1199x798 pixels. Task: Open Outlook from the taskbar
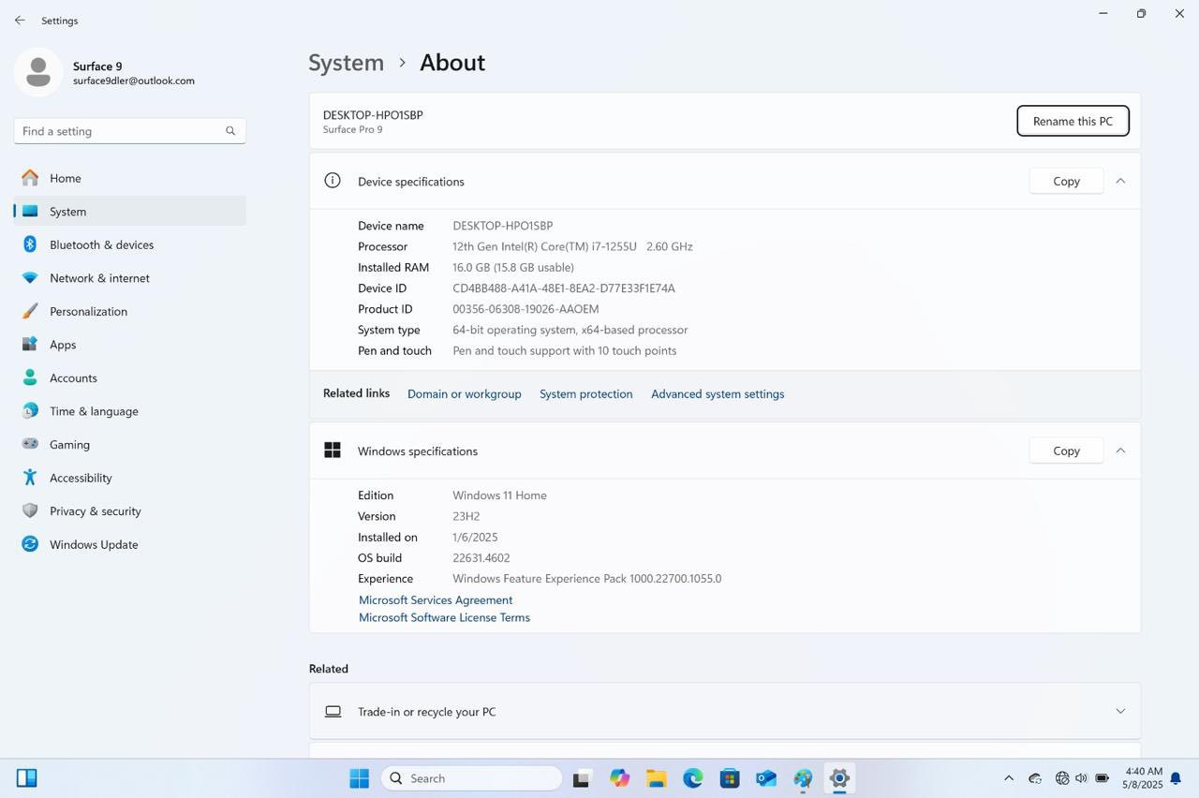coord(766,778)
